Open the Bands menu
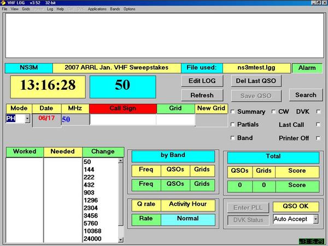328x246 pixels. coord(115,9)
